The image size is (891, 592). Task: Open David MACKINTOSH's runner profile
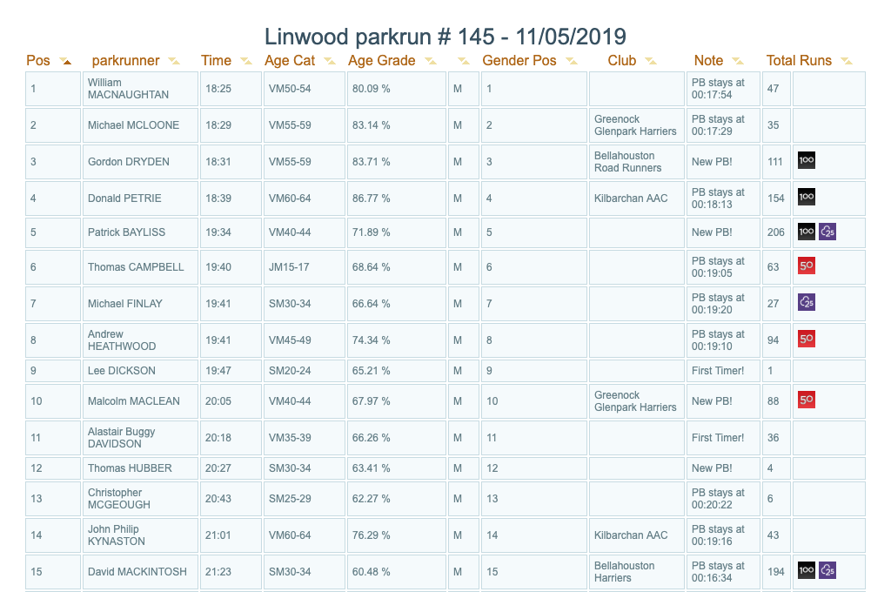tap(137, 571)
